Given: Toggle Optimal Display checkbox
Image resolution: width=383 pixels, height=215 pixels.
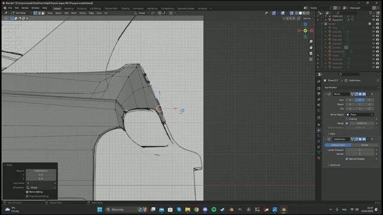Looking at the screenshot, I should pyautogui.click(x=347, y=159).
